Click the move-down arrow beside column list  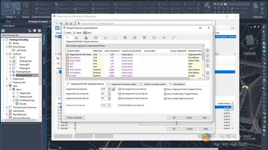208,60
